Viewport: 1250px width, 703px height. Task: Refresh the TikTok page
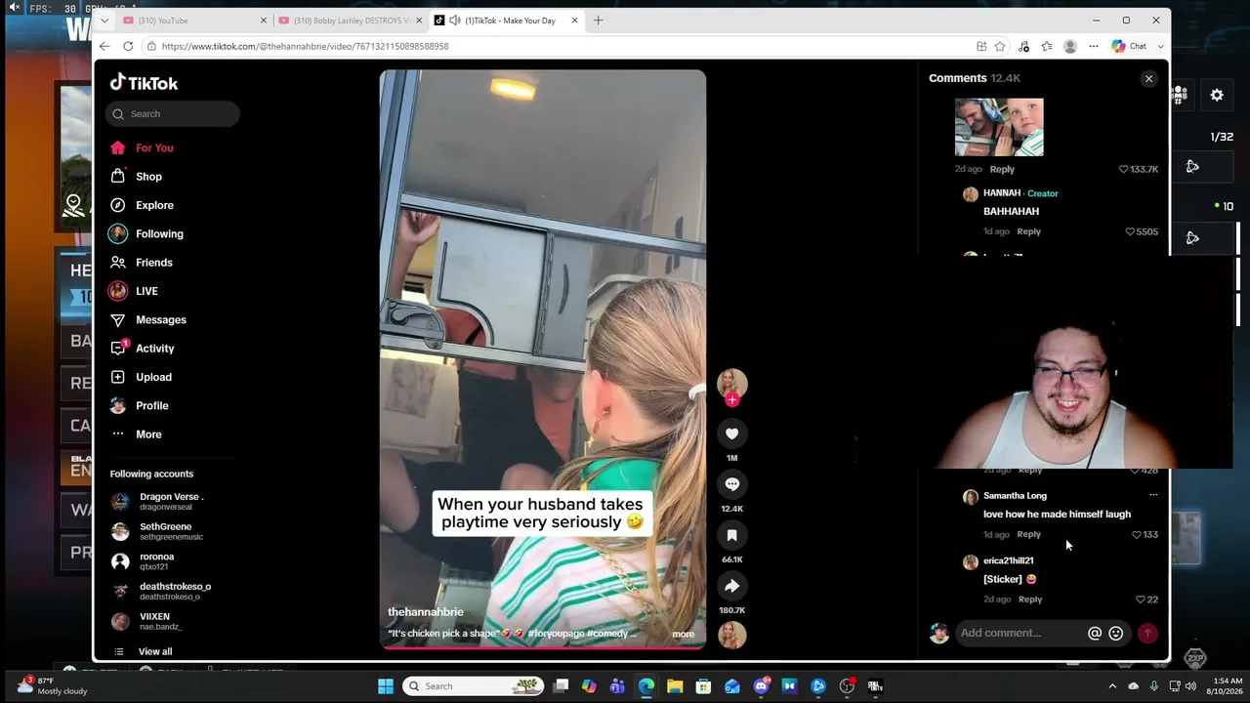point(128,46)
